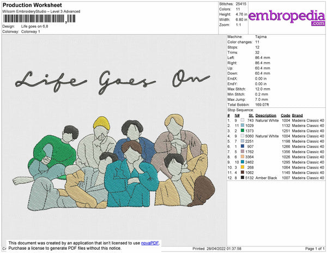327x253 pixels.
Task: Select the teal swatch for code 1295
Action: (243, 162)
